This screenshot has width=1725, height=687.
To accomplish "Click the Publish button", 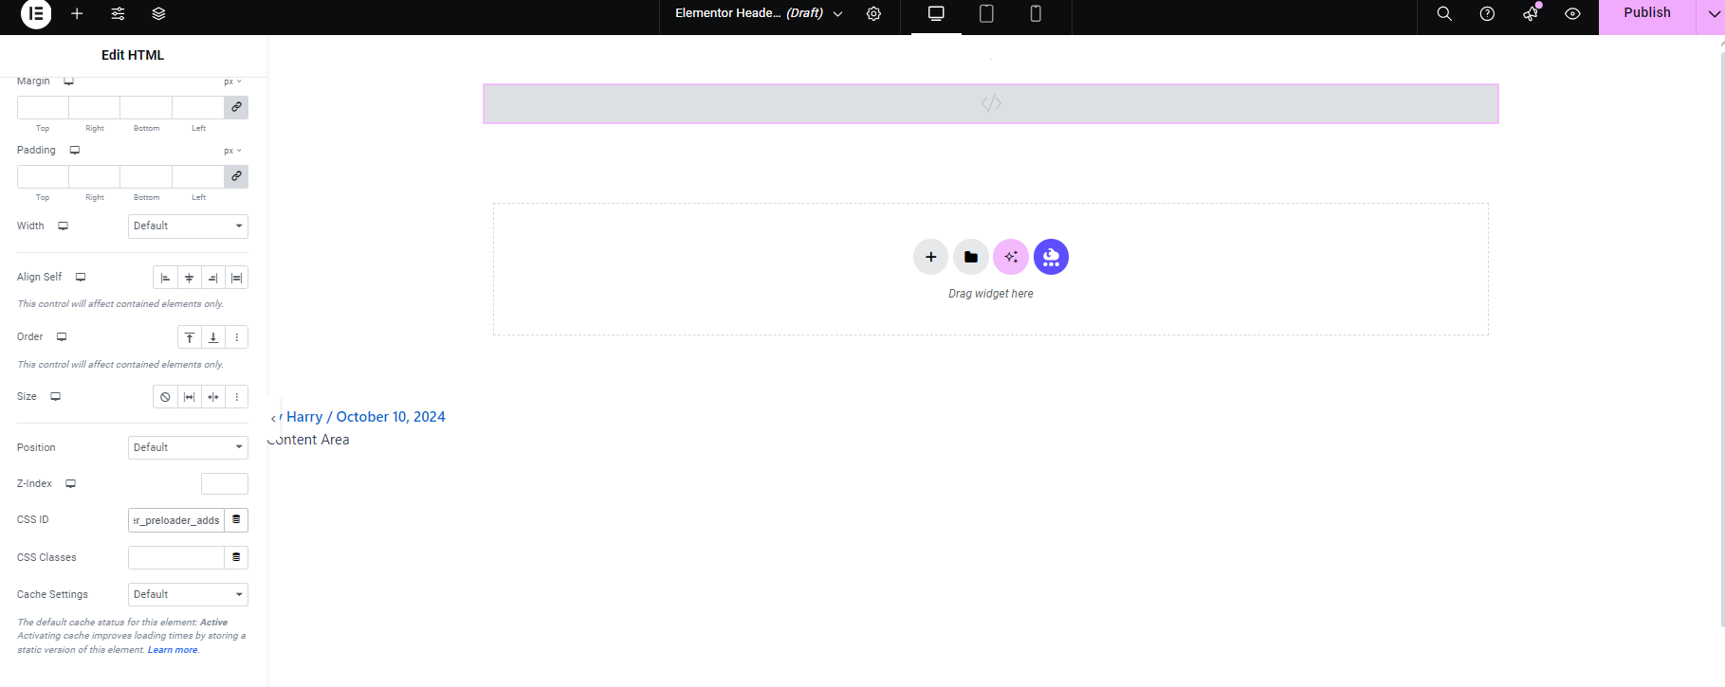I will tap(1646, 13).
